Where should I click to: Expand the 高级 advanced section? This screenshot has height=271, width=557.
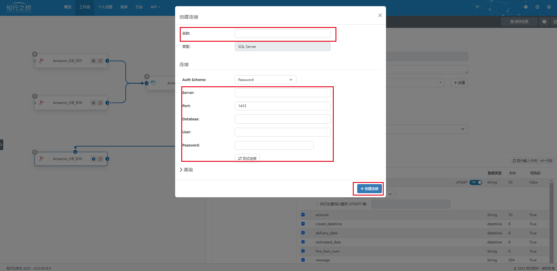[x=186, y=170]
